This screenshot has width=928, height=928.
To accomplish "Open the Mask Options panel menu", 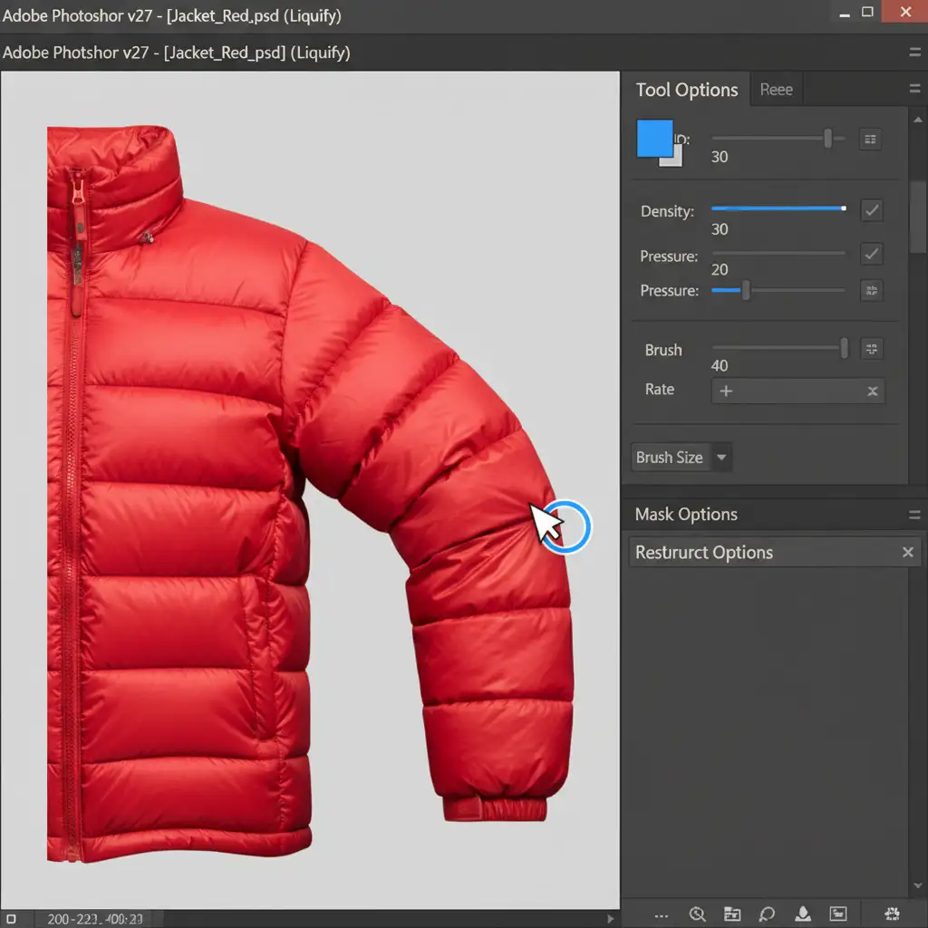I will click(913, 515).
